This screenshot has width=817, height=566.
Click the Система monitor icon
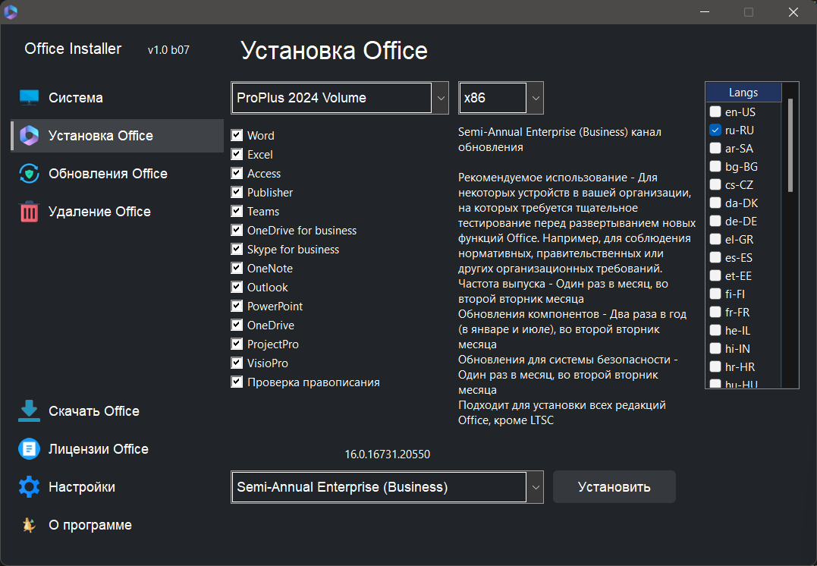coord(28,96)
